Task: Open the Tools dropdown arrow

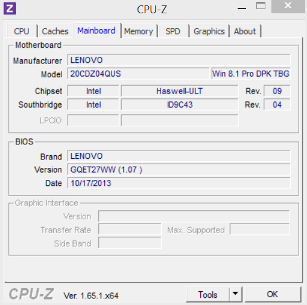Action: 235,294
